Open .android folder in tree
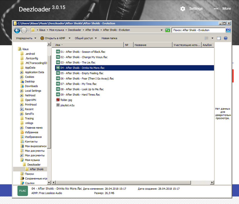Image resolution: width=239 pixels, height=204 pixels. pos(28,54)
